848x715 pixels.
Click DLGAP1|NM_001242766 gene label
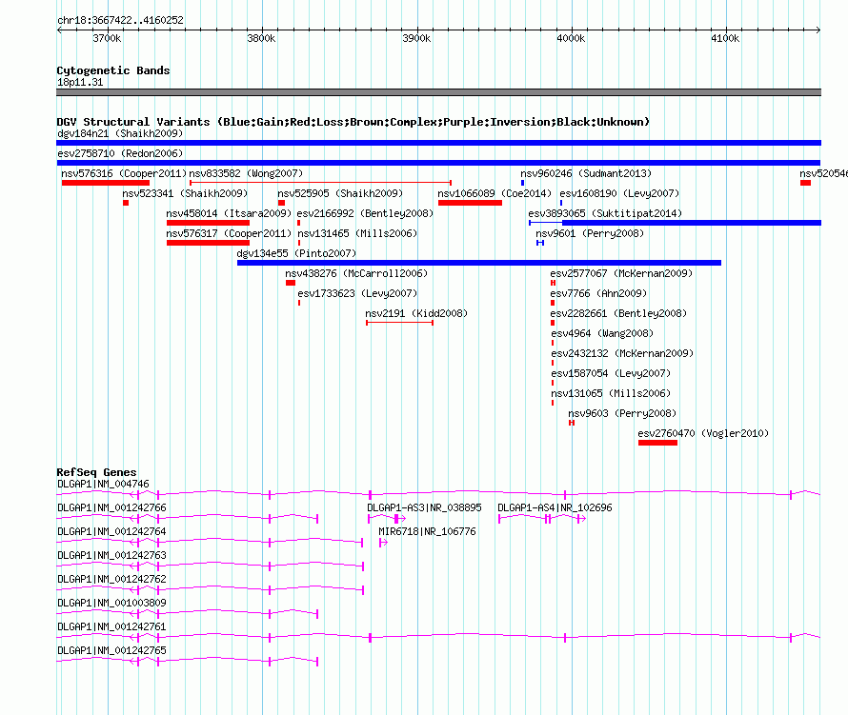(111, 508)
